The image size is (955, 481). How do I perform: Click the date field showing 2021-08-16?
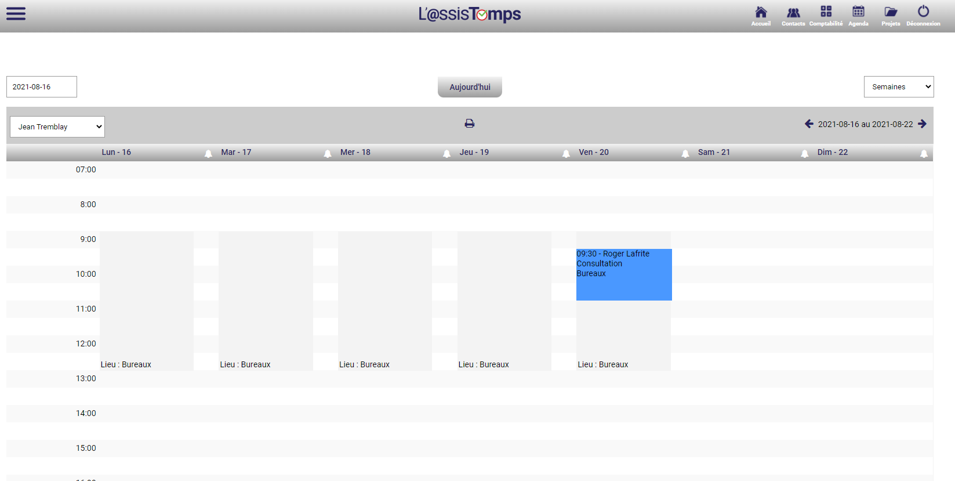tap(42, 87)
